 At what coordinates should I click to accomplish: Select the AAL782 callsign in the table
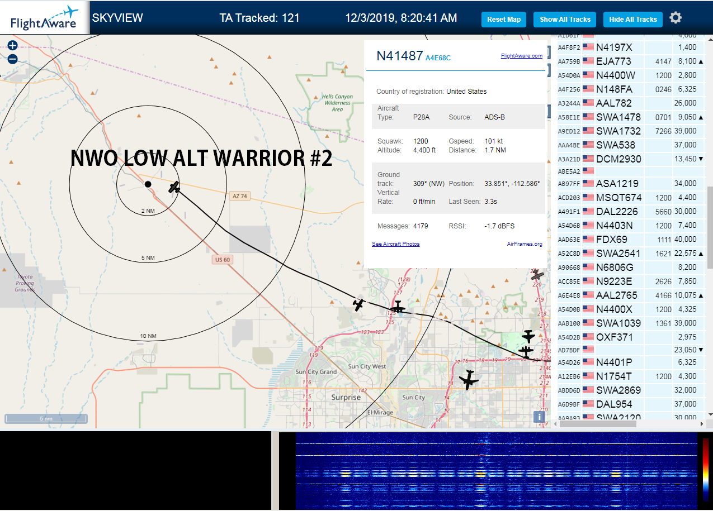613,103
